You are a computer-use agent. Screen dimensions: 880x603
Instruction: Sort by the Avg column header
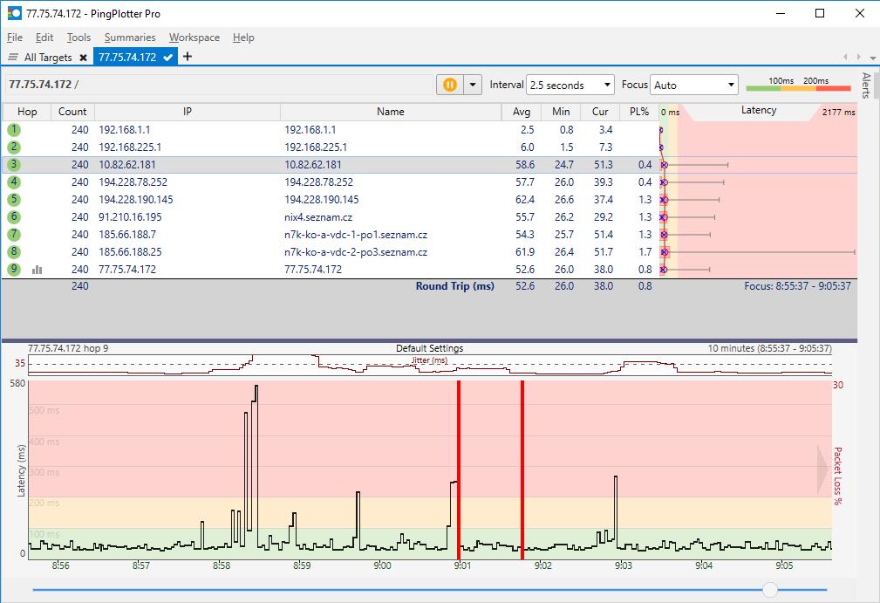click(x=522, y=112)
